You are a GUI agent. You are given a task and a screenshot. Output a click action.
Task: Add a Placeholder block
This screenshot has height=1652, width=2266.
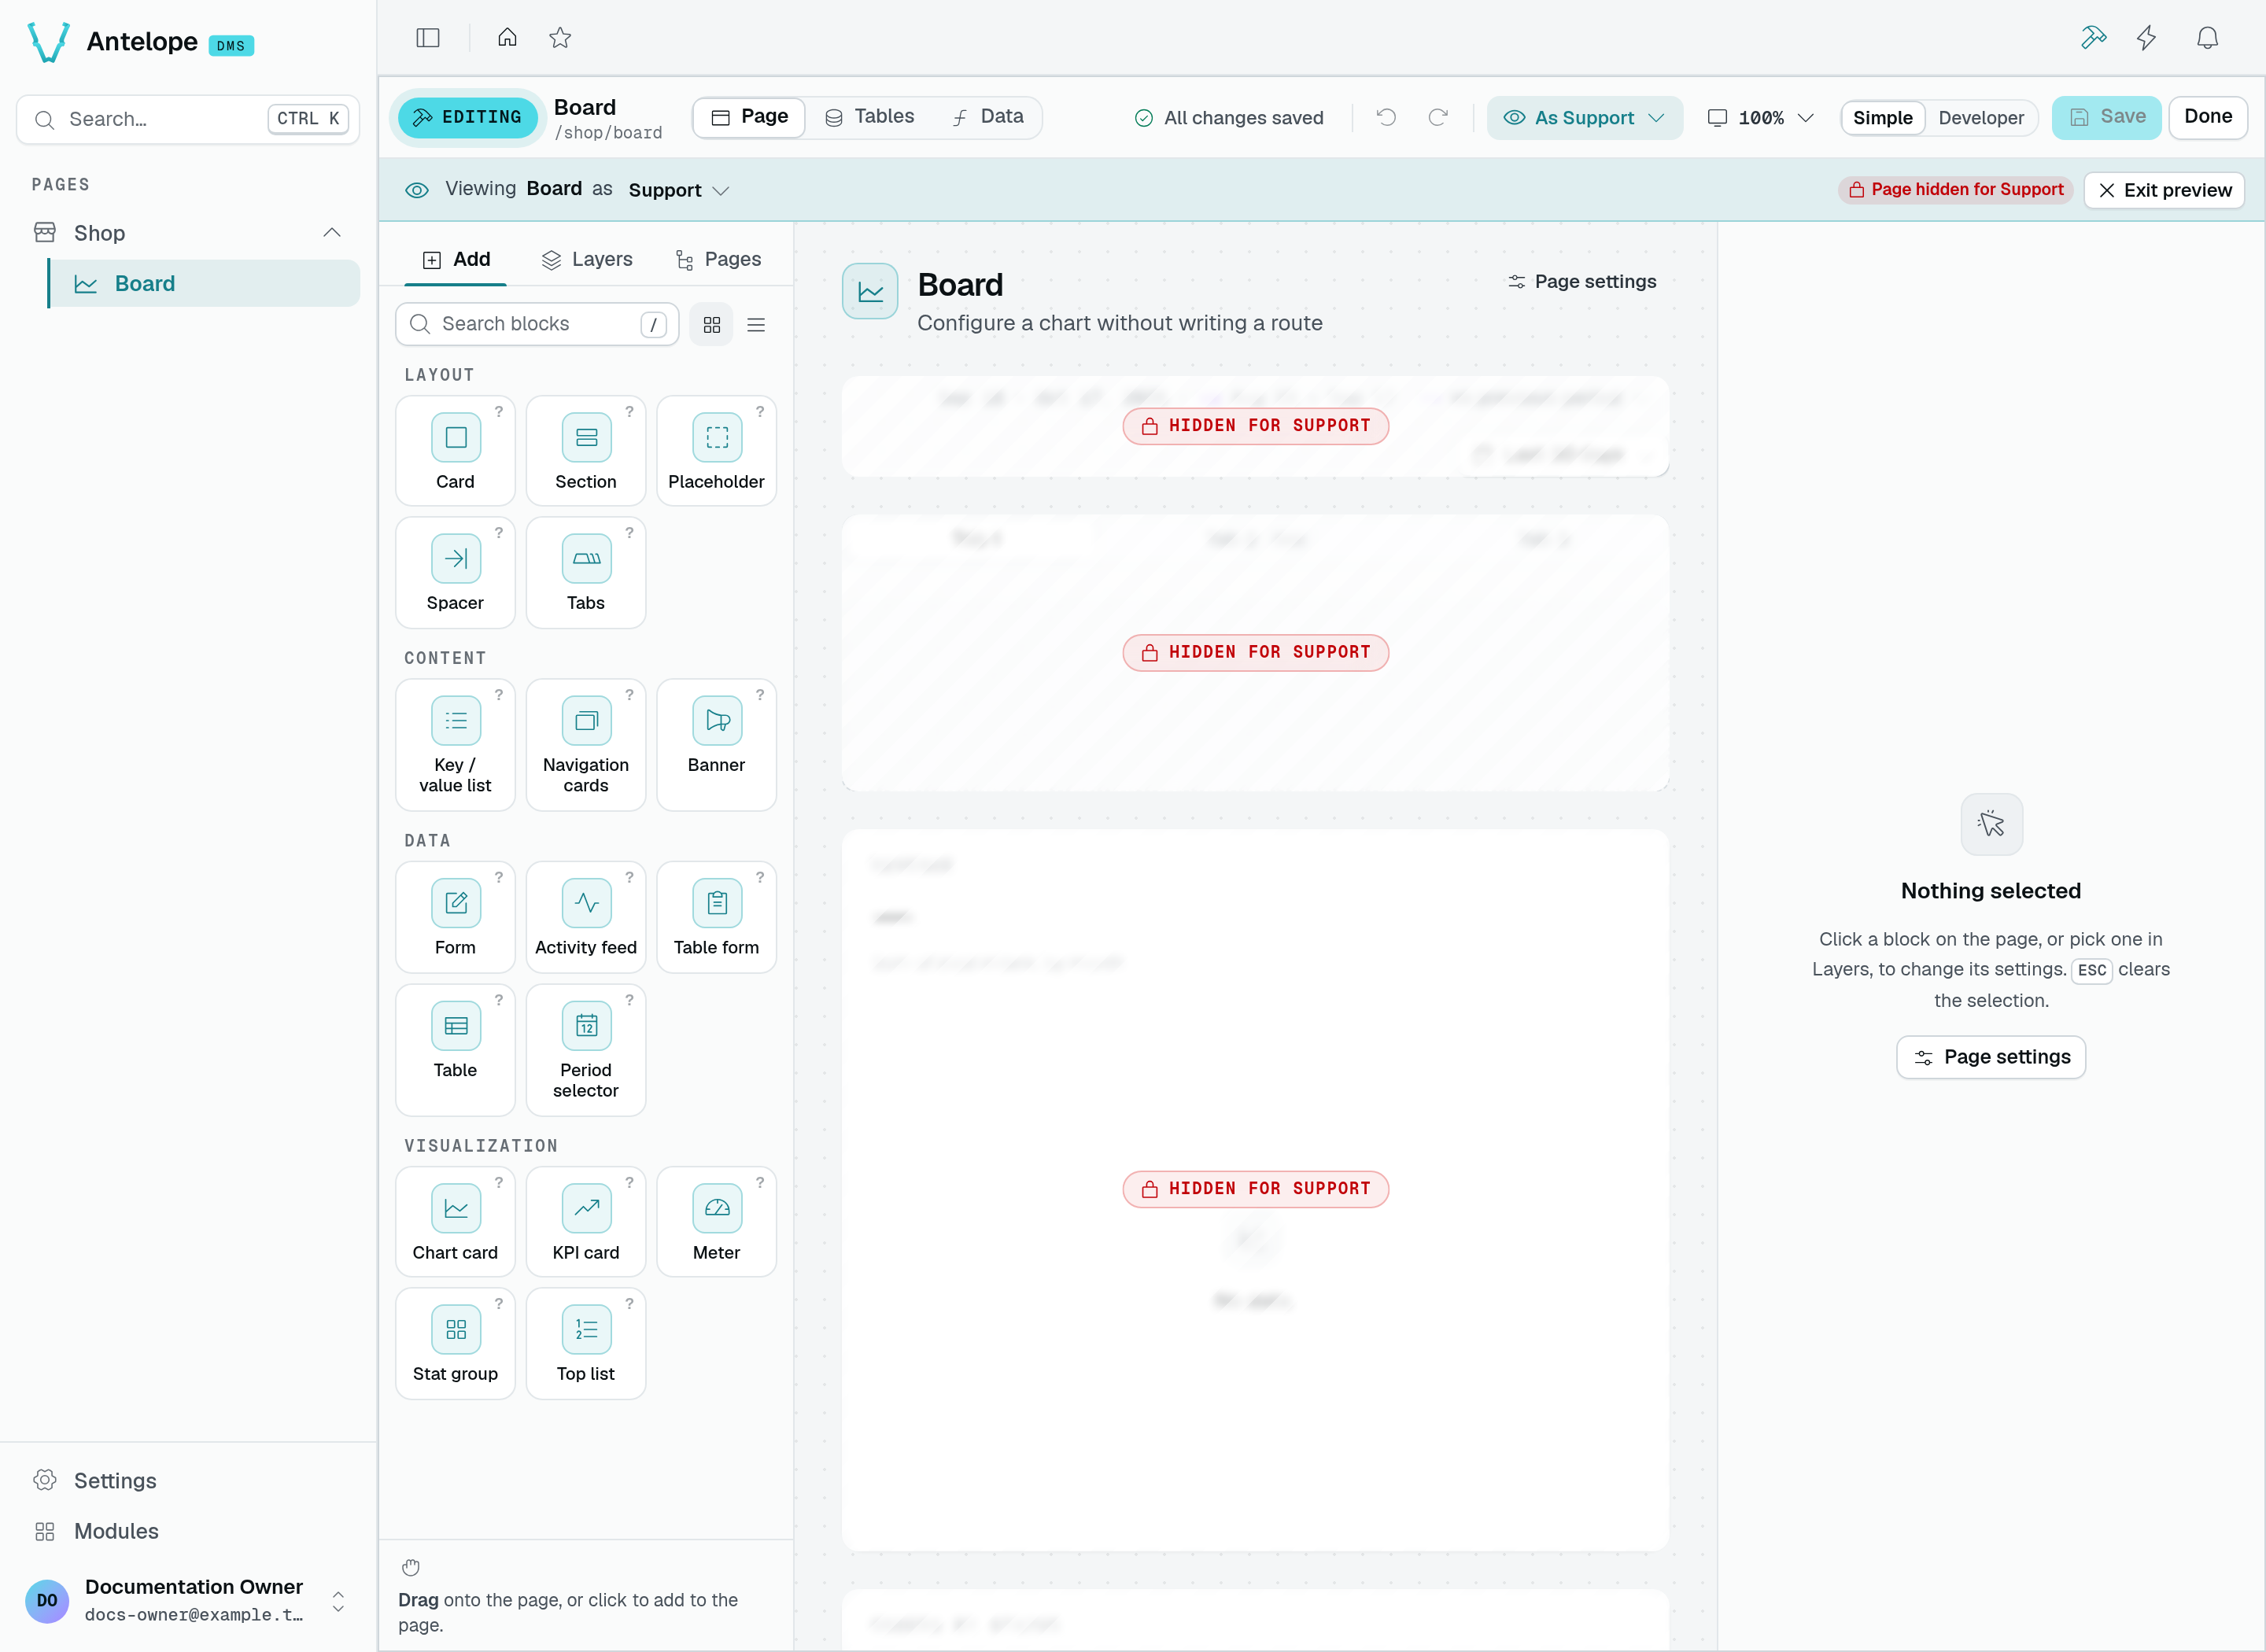(716, 451)
